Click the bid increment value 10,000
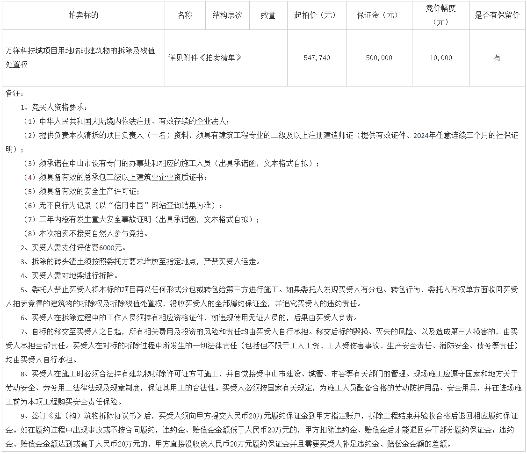This screenshot has height=454, width=527. click(x=440, y=58)
